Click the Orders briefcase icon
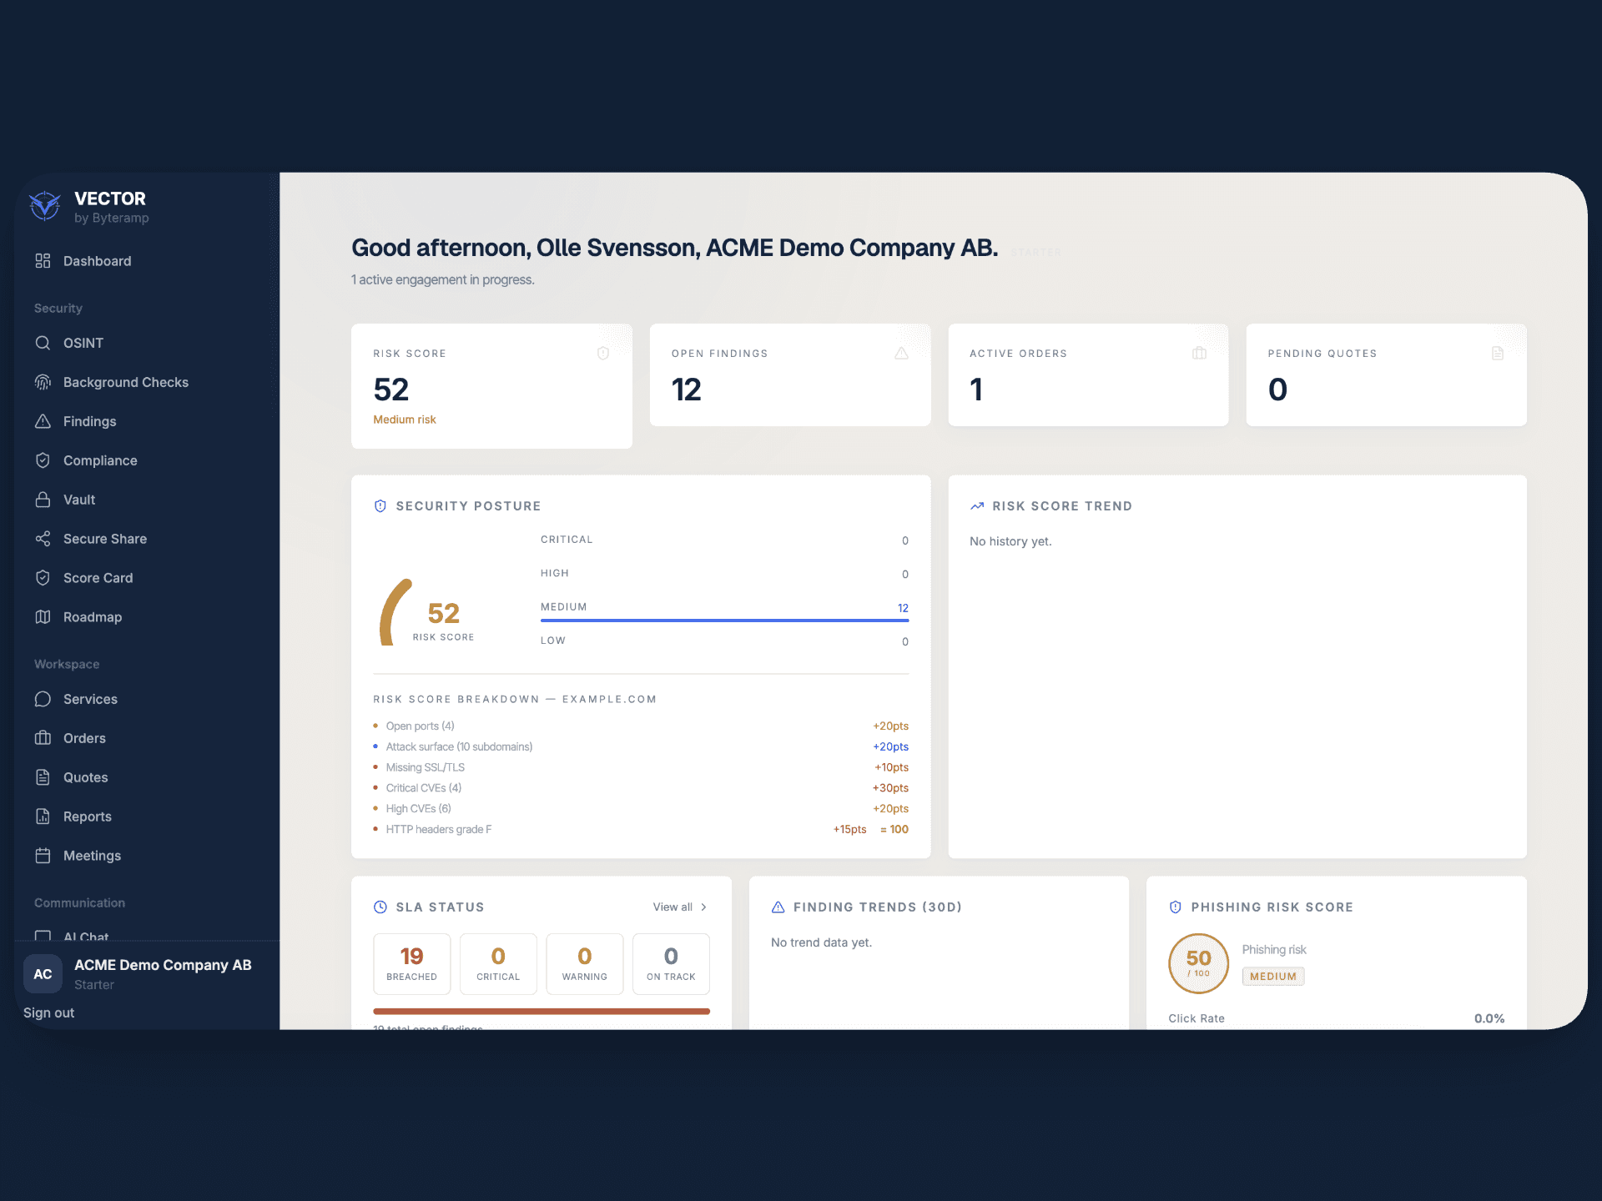1602x1201 pixels. tap(43, 738)
